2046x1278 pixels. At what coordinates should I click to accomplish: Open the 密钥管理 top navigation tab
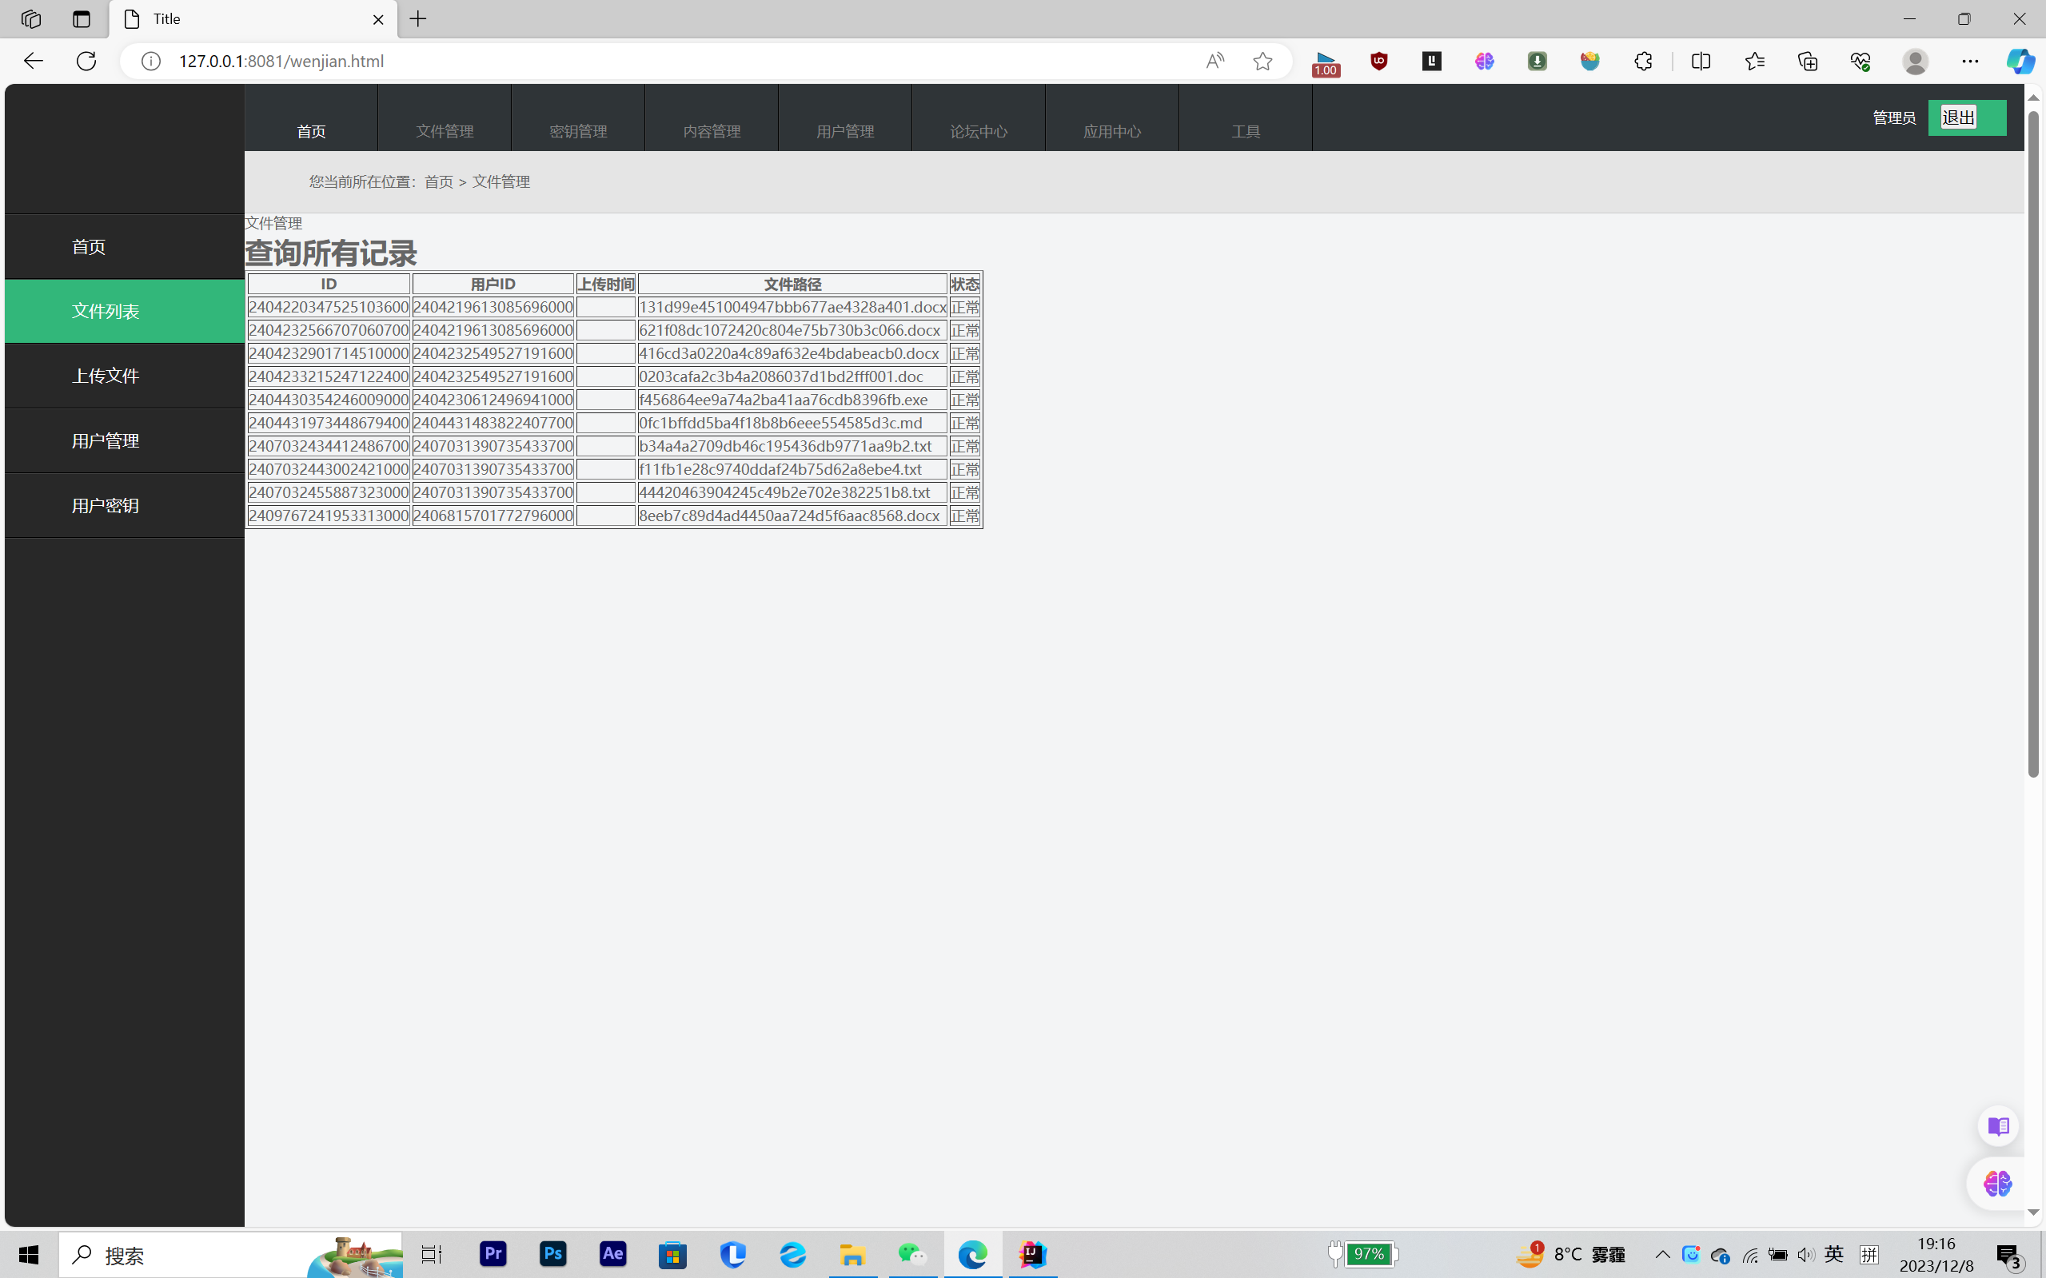coord(578,131)
